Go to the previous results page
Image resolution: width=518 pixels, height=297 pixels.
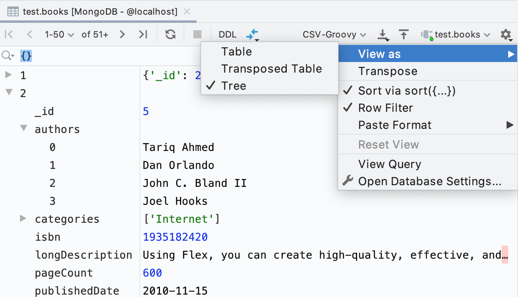[x=29, y=35]
